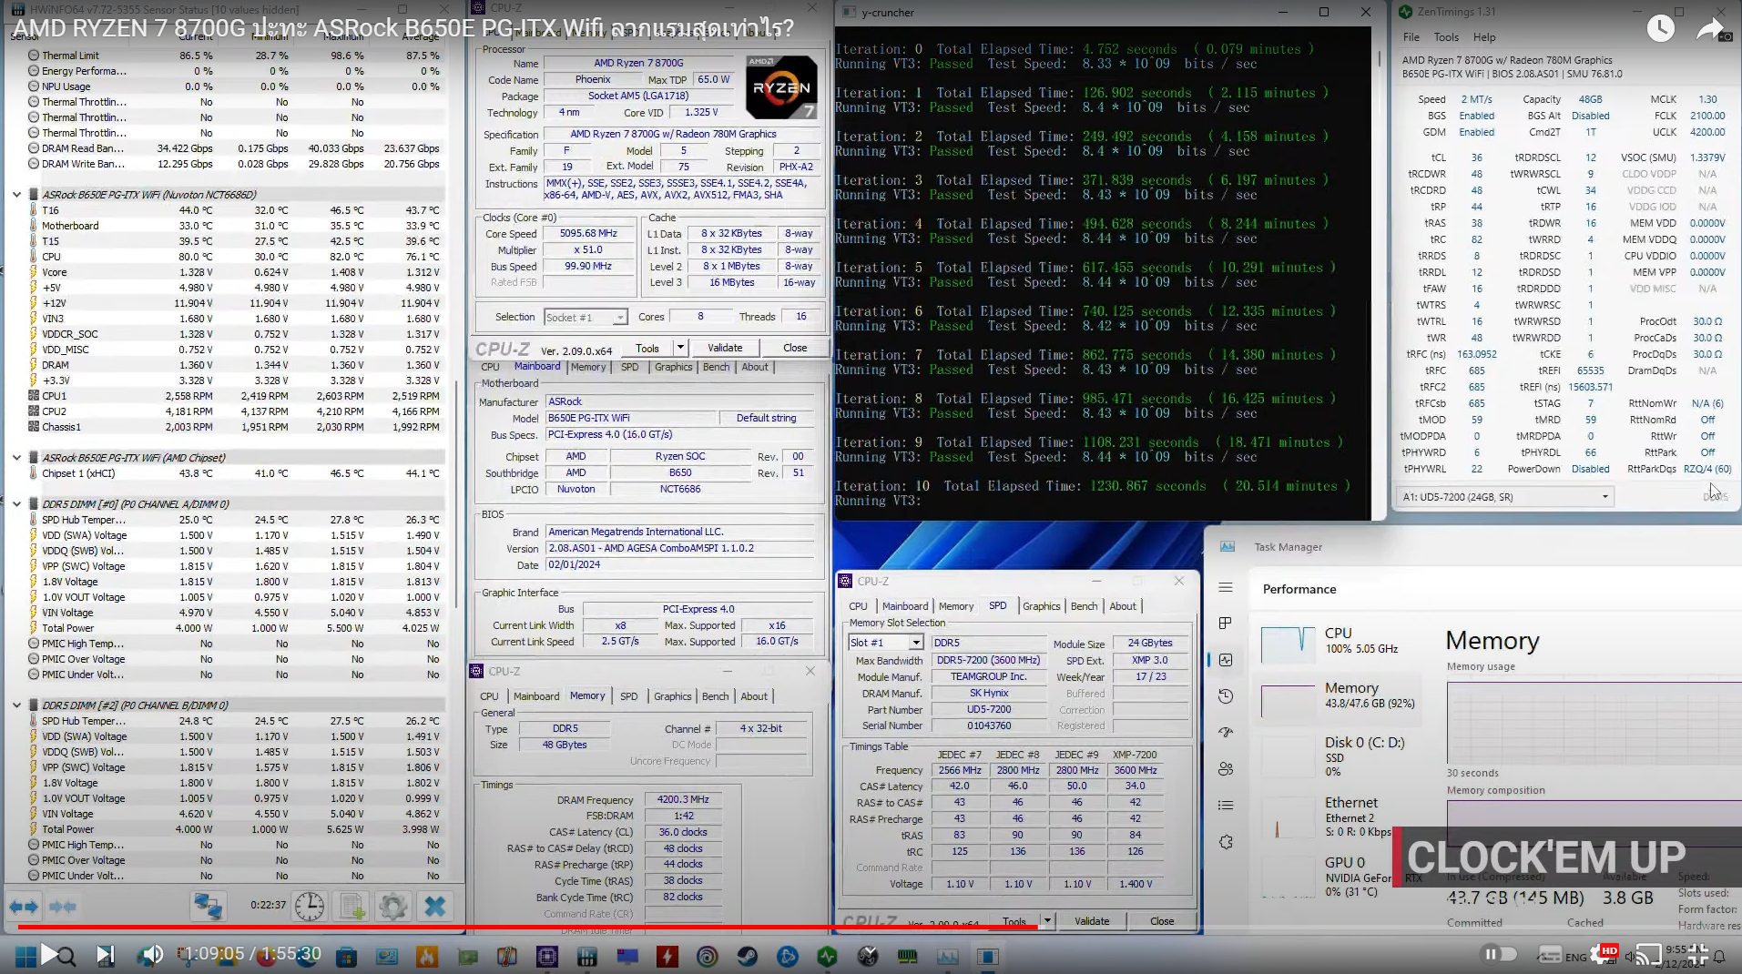Open App history in Task Manager sidebar

click(1226, 696)
